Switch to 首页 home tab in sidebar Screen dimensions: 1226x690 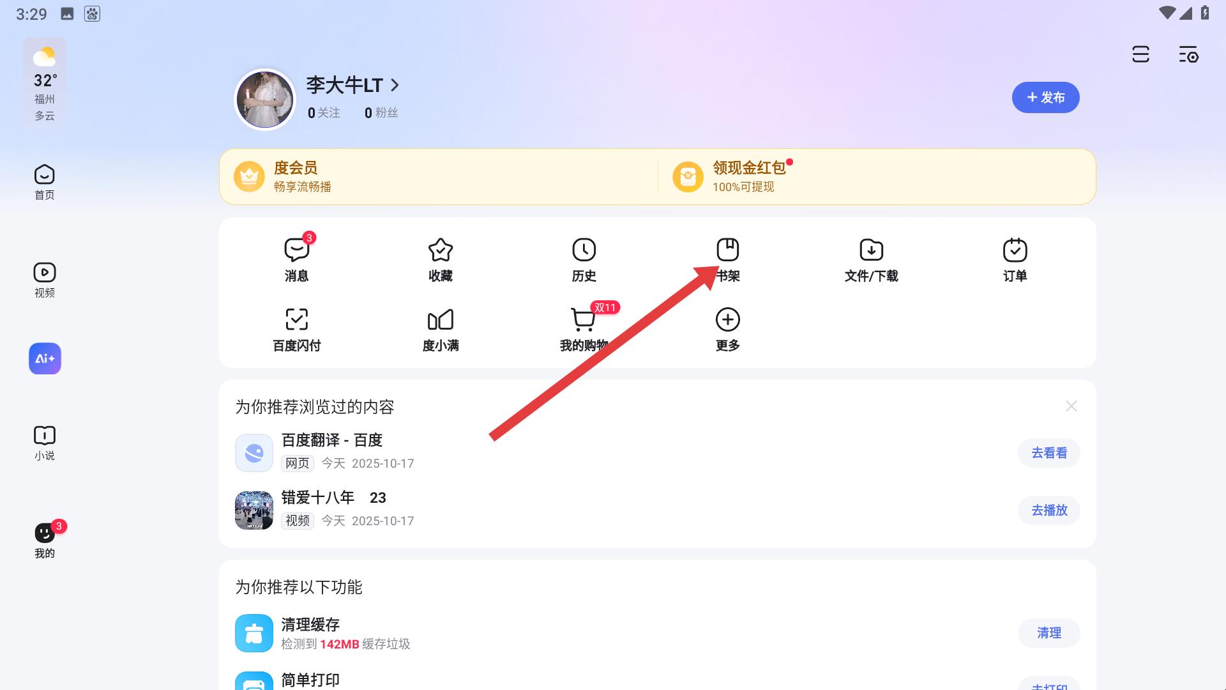coord(45,182)
